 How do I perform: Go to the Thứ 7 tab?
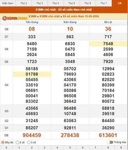click(104, 3)
